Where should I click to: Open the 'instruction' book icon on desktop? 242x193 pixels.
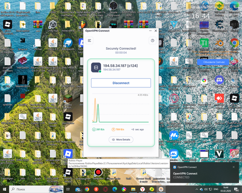tap(23, 63)
